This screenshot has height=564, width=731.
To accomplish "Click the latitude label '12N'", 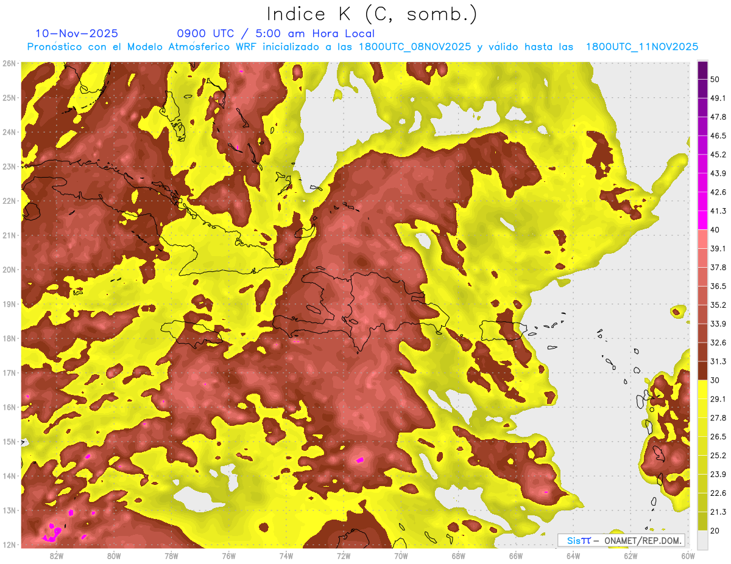I will (9, 545).
